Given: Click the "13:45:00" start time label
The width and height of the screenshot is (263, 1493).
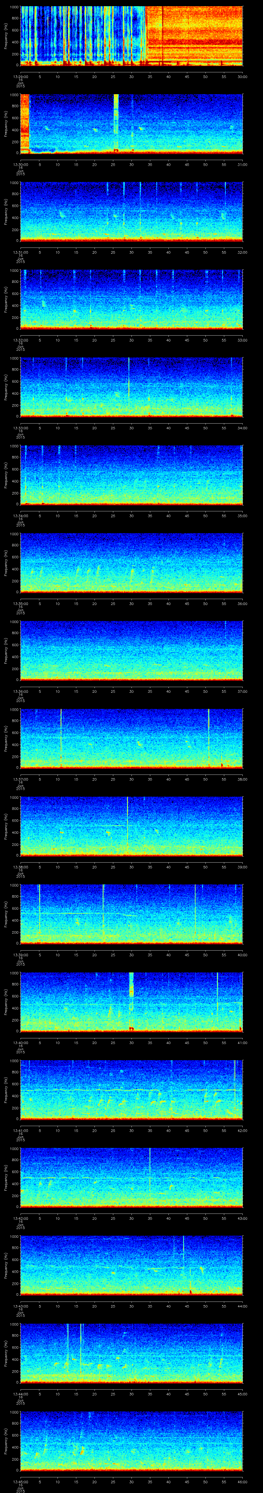Looking at the screenshot, I should (x=21, y=1481).
